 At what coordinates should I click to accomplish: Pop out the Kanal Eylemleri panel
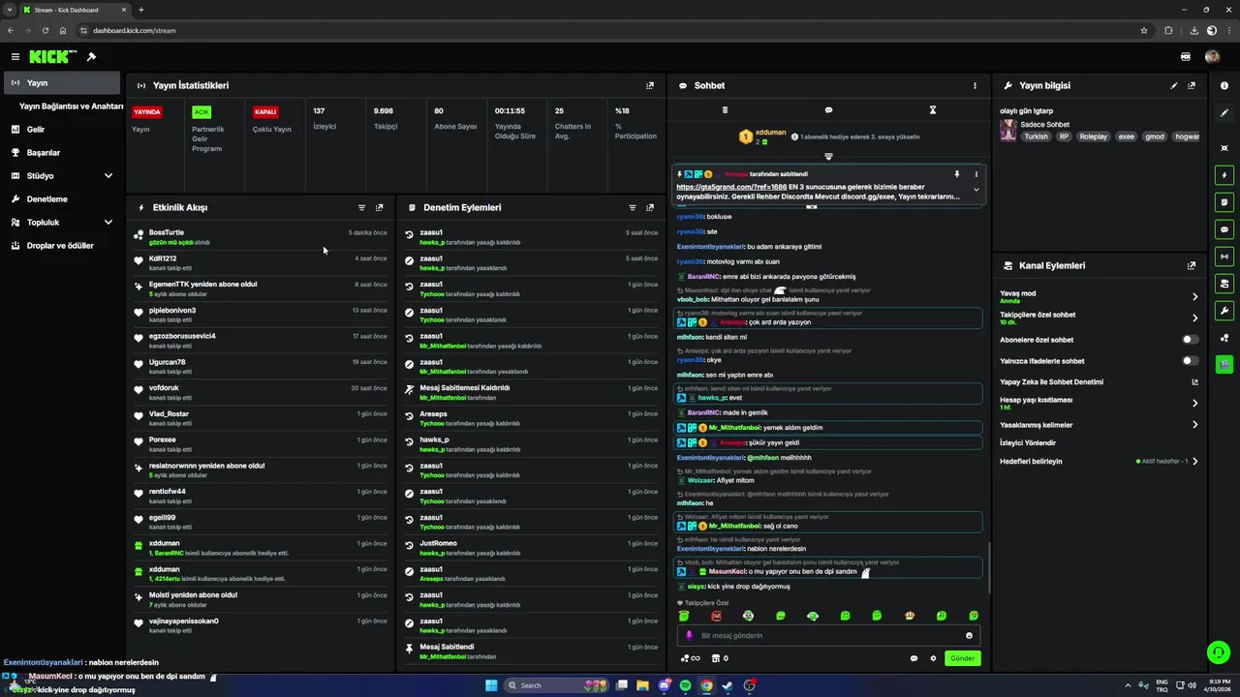pyautogui.click(x=1192, y=265)
